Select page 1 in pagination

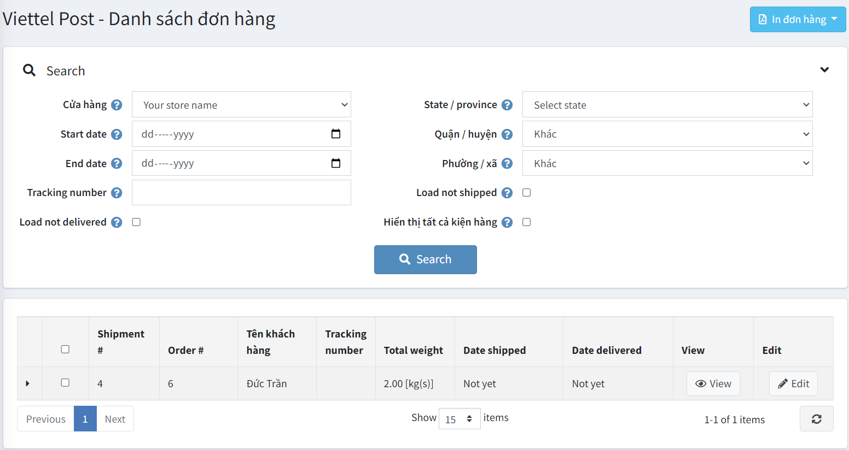[85, 419]
